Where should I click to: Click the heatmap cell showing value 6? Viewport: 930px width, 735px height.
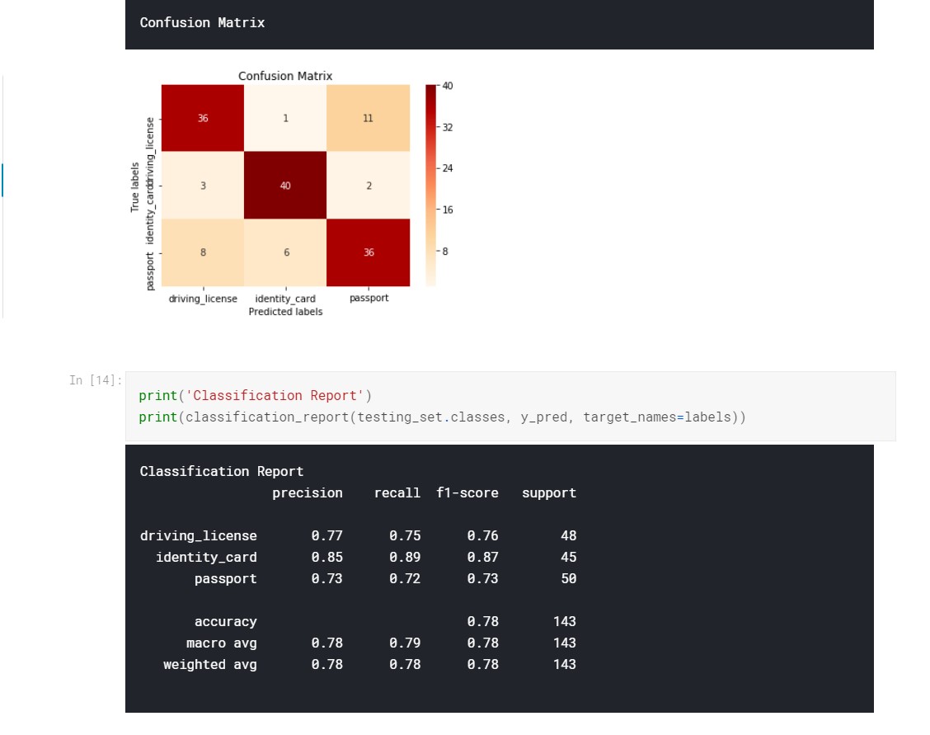(x=285, y=252)
